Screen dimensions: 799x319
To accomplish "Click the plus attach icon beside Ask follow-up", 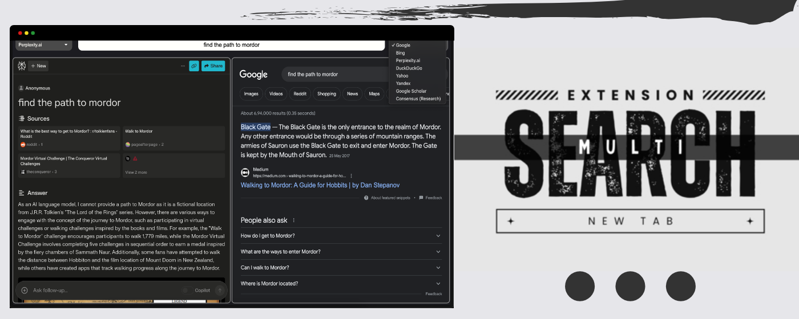I will pyautogui.click(x=25, y=291).
